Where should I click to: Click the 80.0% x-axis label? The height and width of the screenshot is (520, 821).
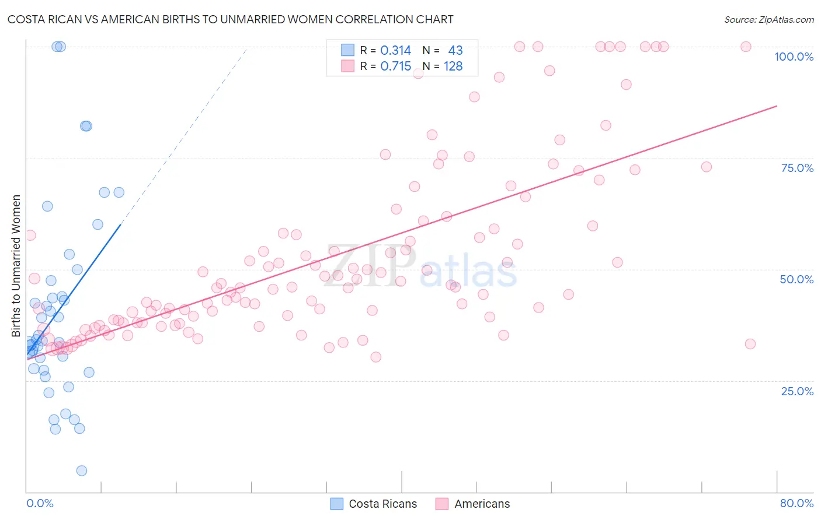(796, 503)
